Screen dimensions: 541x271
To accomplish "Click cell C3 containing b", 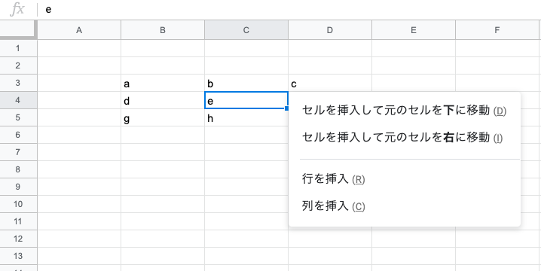I will click(x=246, y=83).
